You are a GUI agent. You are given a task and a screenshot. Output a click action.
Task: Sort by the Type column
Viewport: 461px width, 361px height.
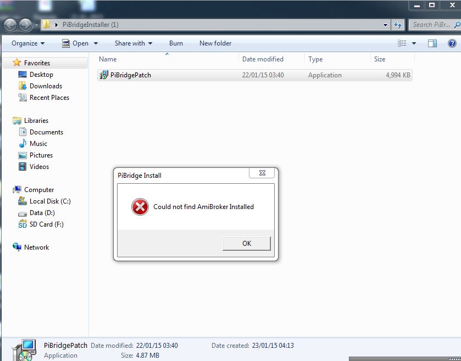click(x=315, y=59)
